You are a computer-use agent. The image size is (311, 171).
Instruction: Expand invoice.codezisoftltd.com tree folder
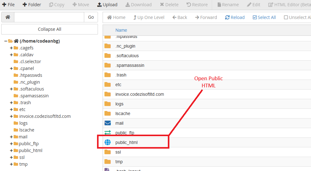click(11, 117)
